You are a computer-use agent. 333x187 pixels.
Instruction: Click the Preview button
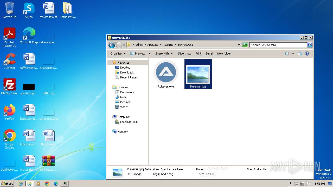[x=138, y=54]
